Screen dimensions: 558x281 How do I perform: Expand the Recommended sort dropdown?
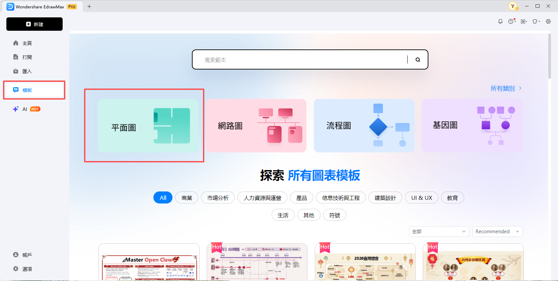click(x=497, y=231)
